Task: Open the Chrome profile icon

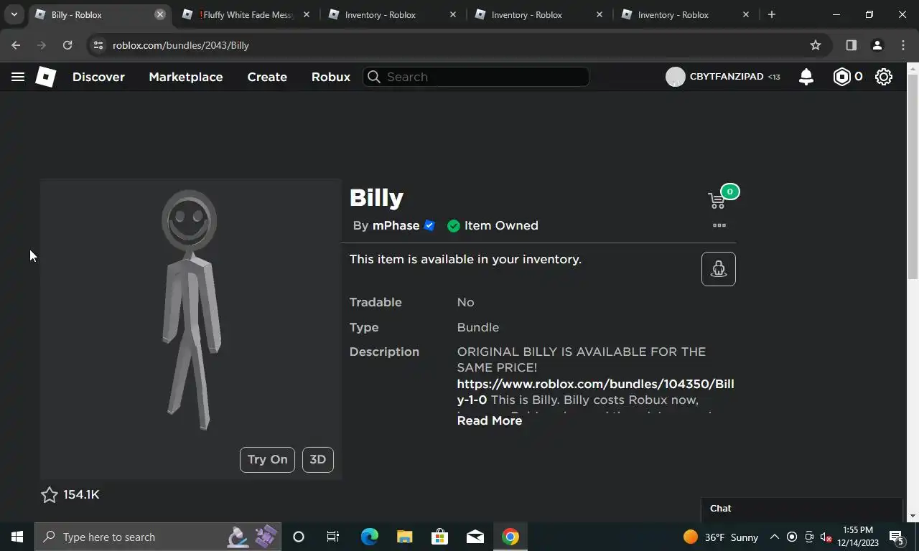Action: click(x=877, y=45)
